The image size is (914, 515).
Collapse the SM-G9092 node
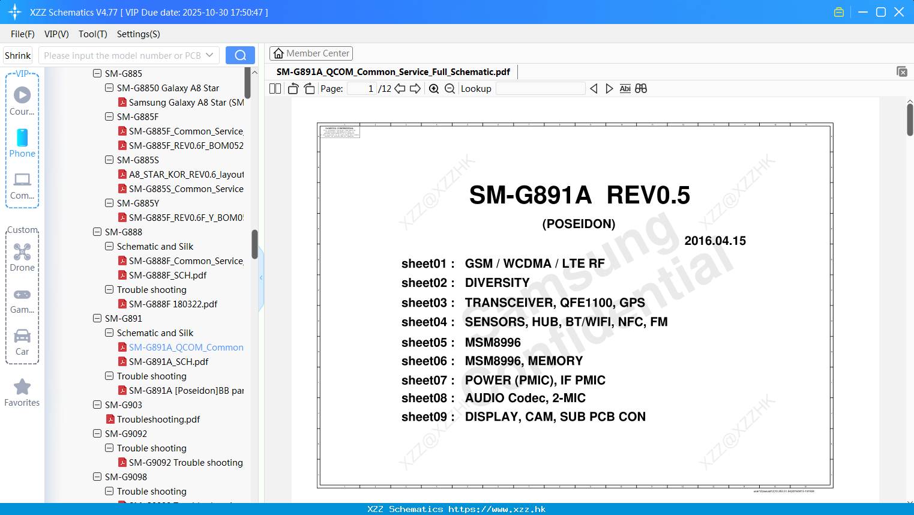click(x=97, y=433)
